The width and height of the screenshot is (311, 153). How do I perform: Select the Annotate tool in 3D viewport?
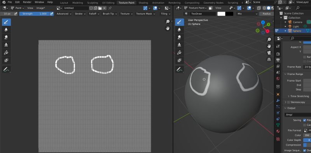[179, 70]
